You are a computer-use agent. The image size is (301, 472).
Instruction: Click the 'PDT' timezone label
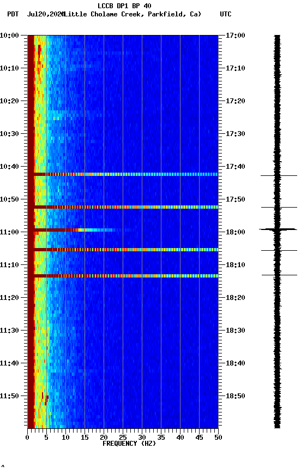(13, 14)
